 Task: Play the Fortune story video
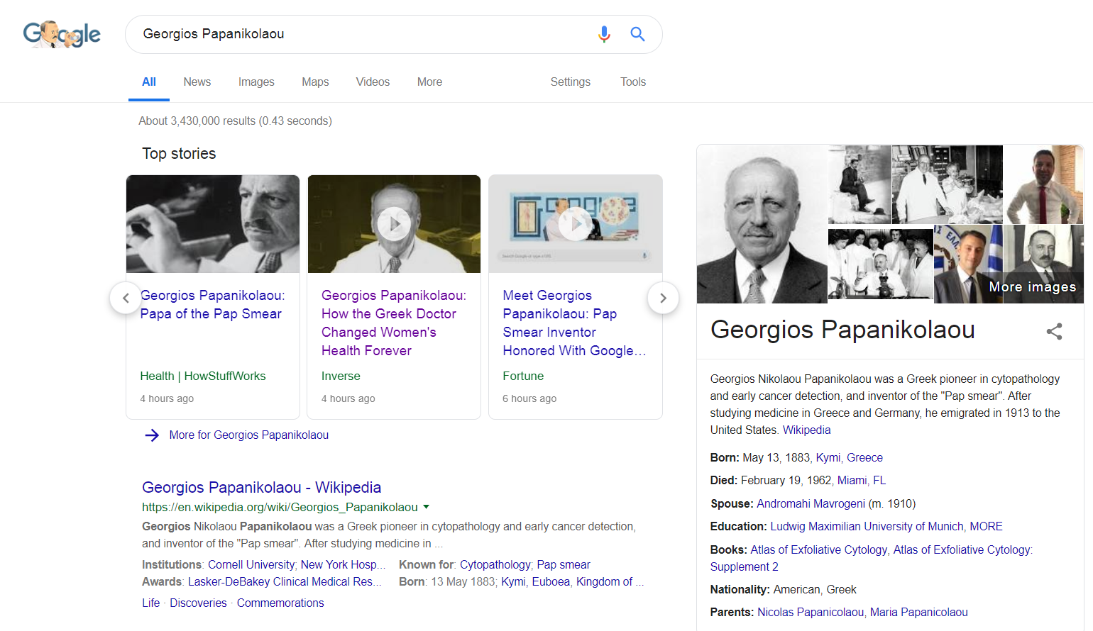[576, 224]
